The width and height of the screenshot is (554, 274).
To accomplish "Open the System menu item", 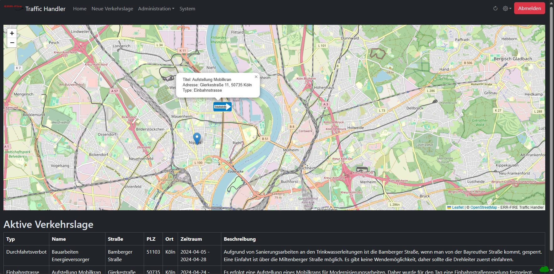I will [187, 9].
